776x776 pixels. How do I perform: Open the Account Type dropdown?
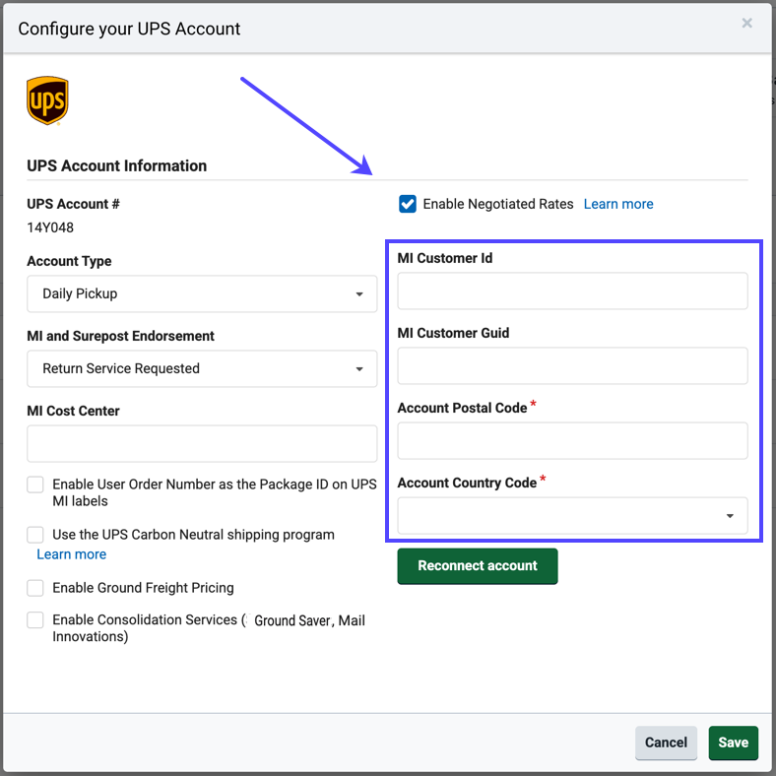click(x=202, y=293)
